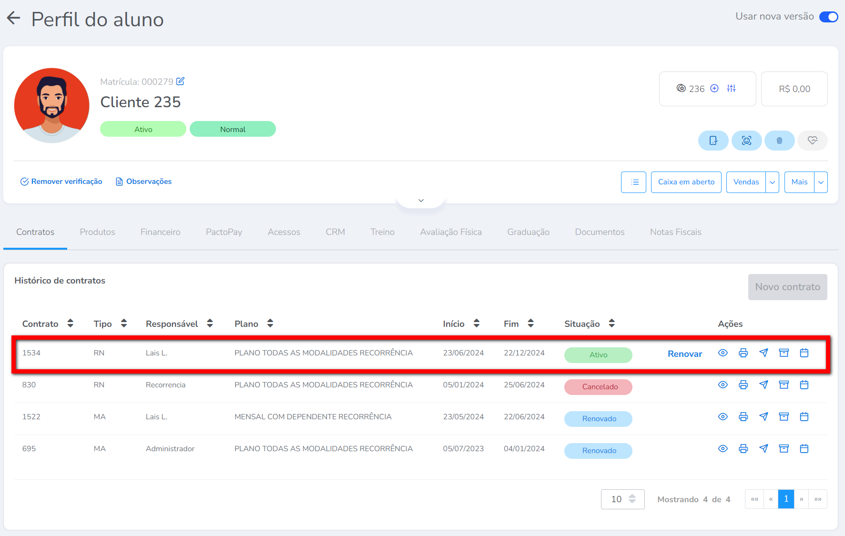
Task: Click the Caixa em aberto button
Action: (686, 182)
